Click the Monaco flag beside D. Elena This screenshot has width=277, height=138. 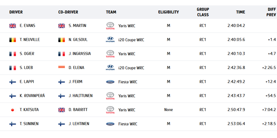point(62,68)
